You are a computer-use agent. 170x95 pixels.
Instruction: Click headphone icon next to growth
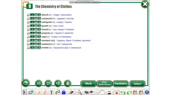coord(28,26)
